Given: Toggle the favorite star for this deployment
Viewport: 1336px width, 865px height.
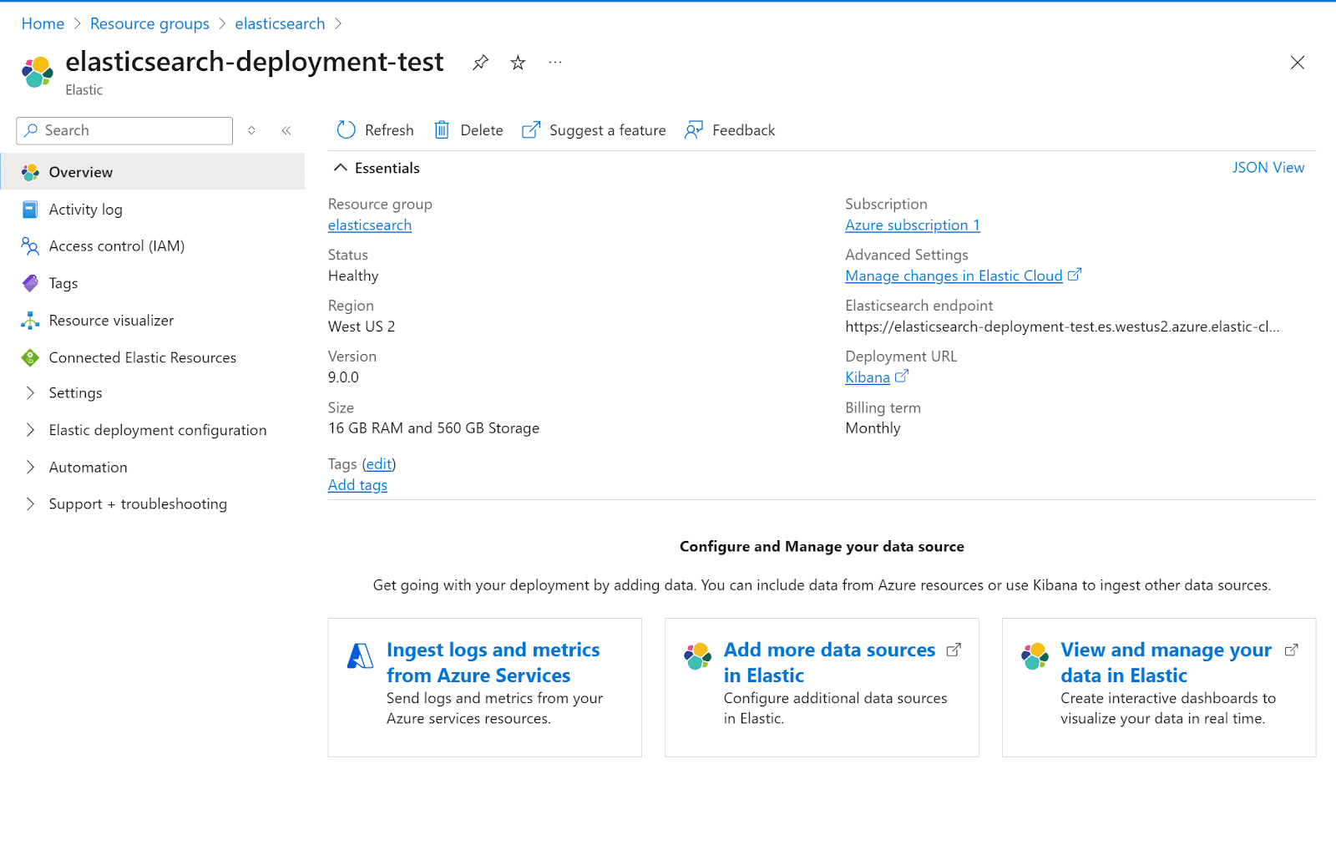Looking at the screenshot, I should [x=518, y=62].
